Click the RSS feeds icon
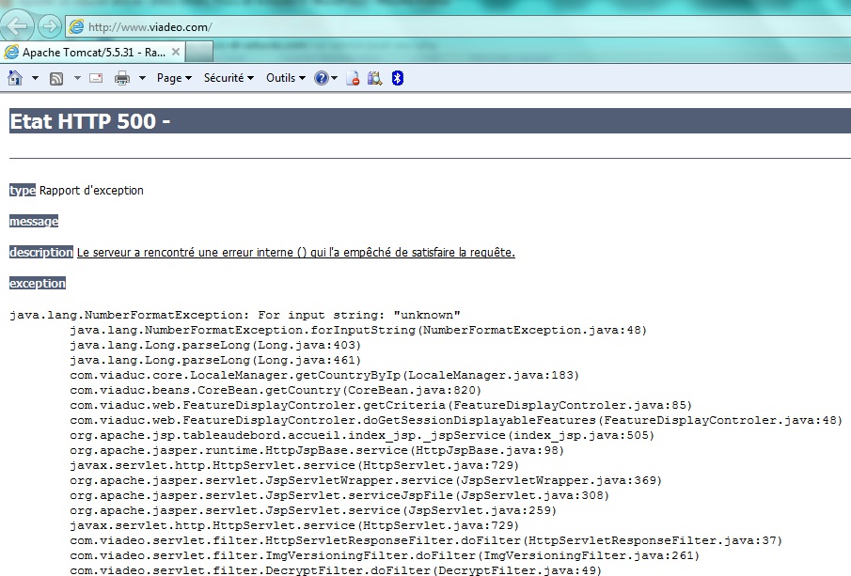This screenshot has height=576, width=851. point(55,79)
